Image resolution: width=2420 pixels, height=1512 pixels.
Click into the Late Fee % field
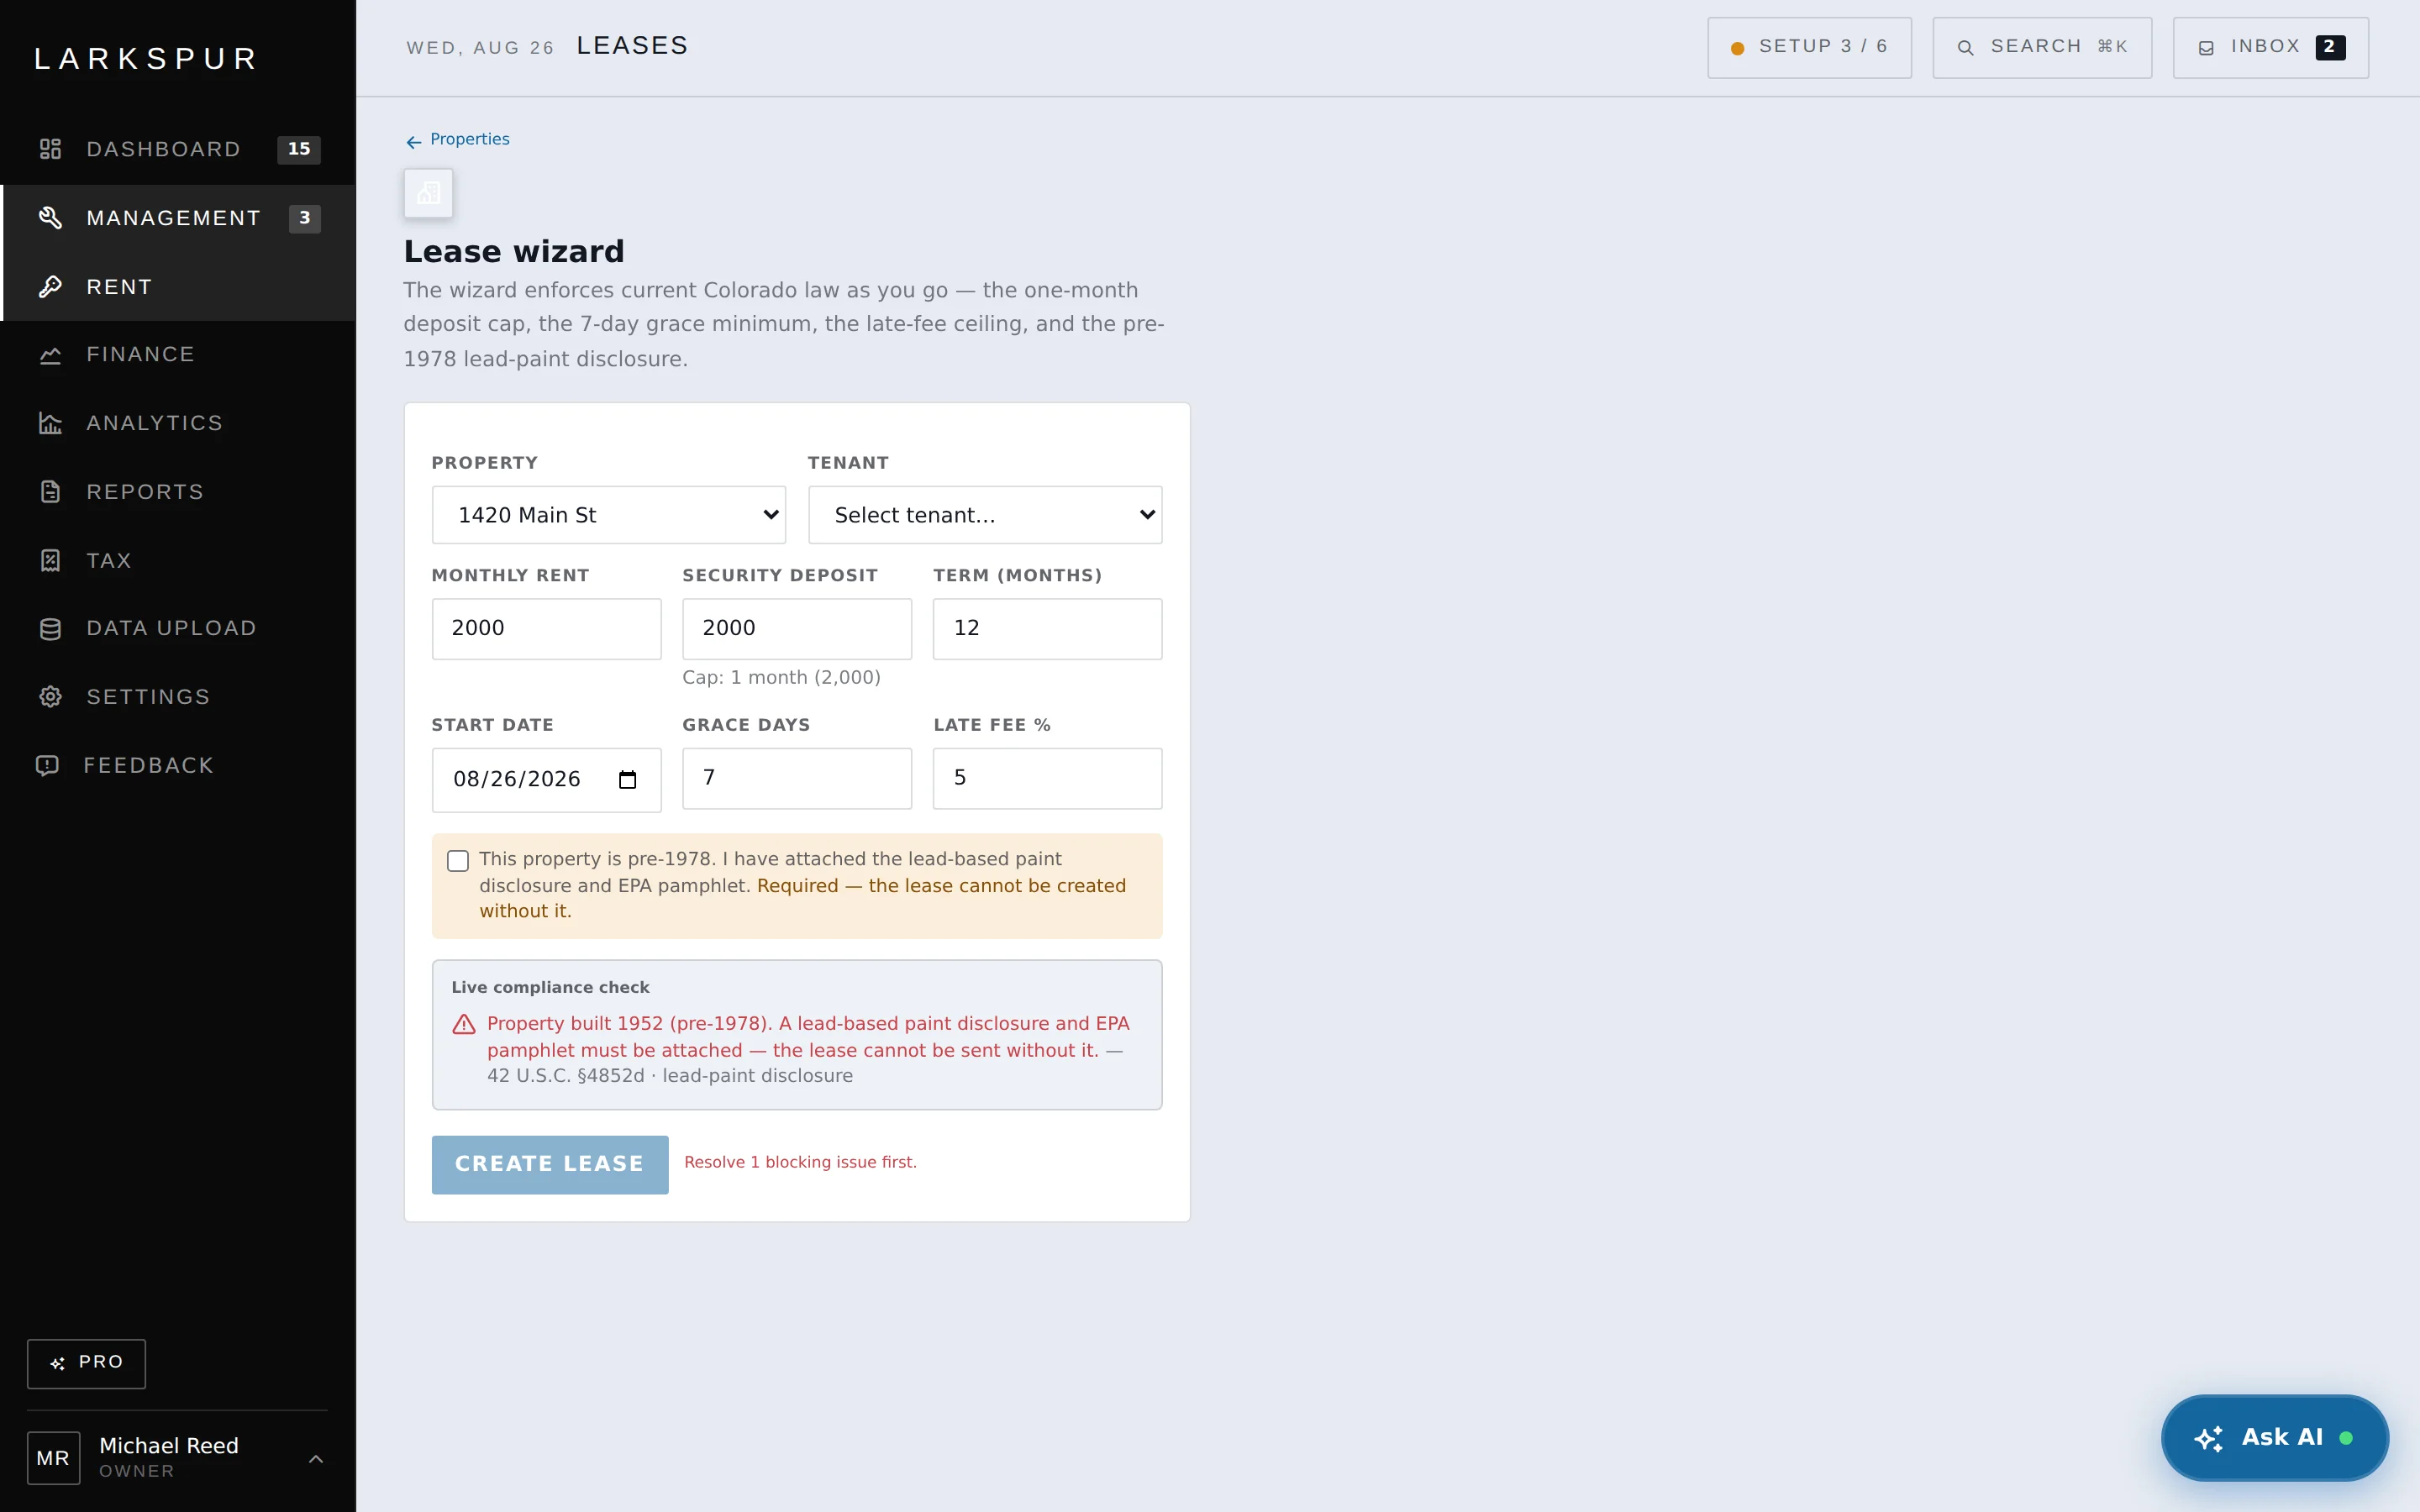(1047, 778)
